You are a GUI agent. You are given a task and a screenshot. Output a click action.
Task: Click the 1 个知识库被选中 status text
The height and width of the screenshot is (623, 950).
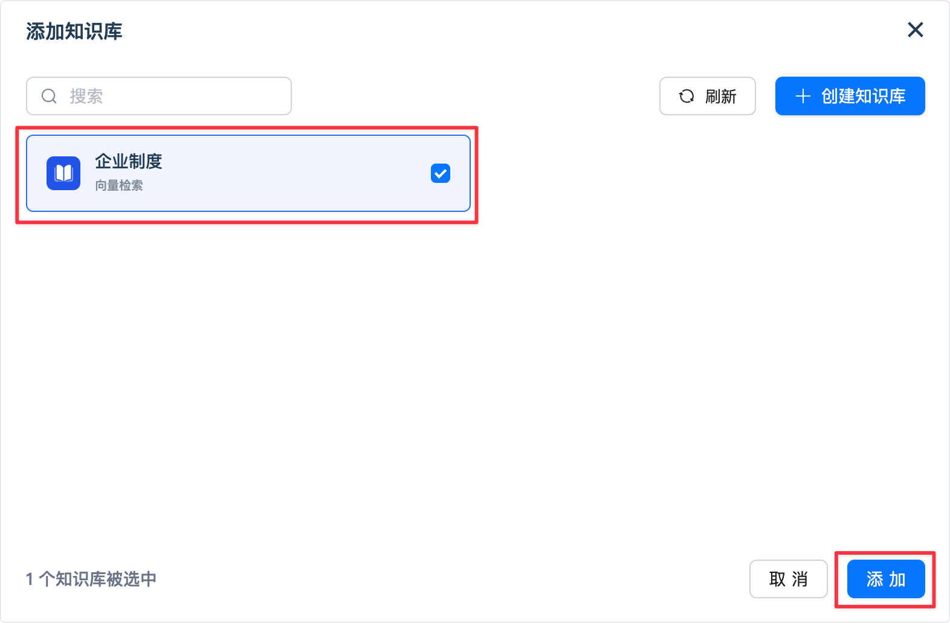pos(91,579)
